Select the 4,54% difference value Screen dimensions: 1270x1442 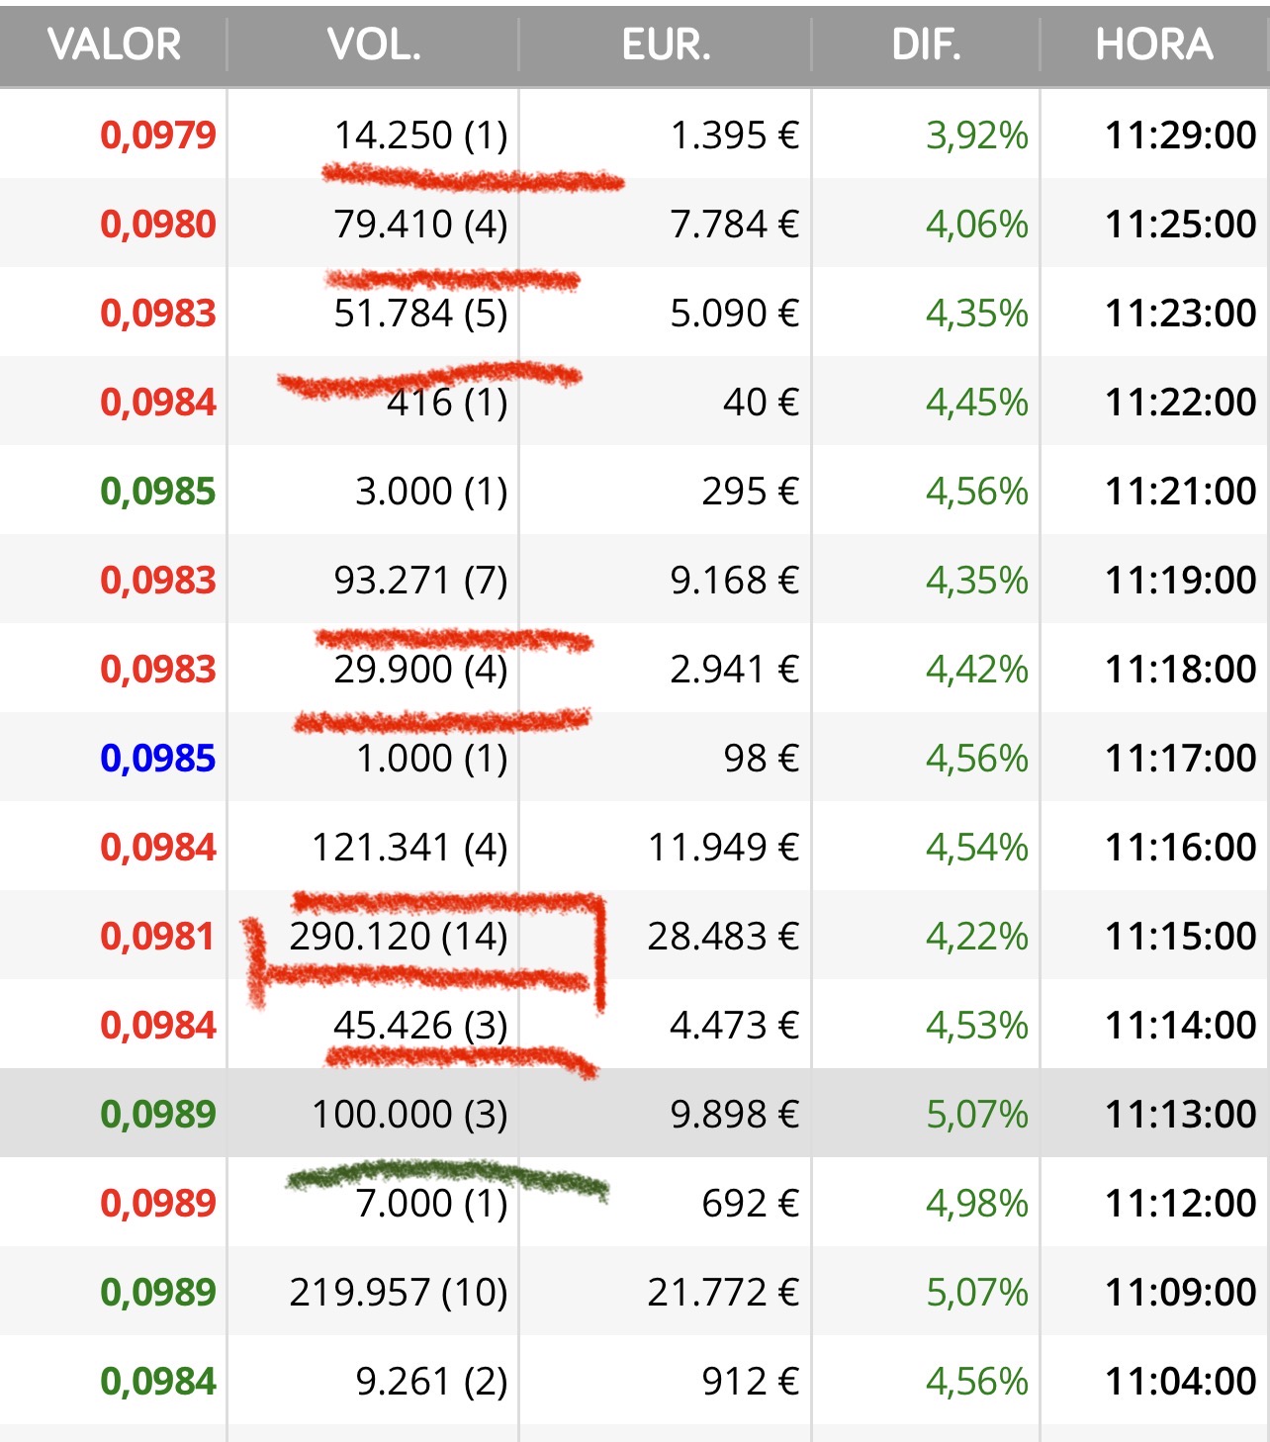click(x=977, y=847)
